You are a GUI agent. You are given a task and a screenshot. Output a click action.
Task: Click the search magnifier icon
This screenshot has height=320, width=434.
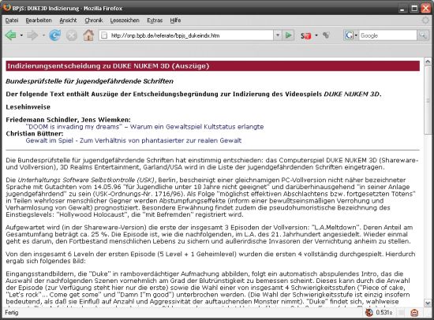423,35
